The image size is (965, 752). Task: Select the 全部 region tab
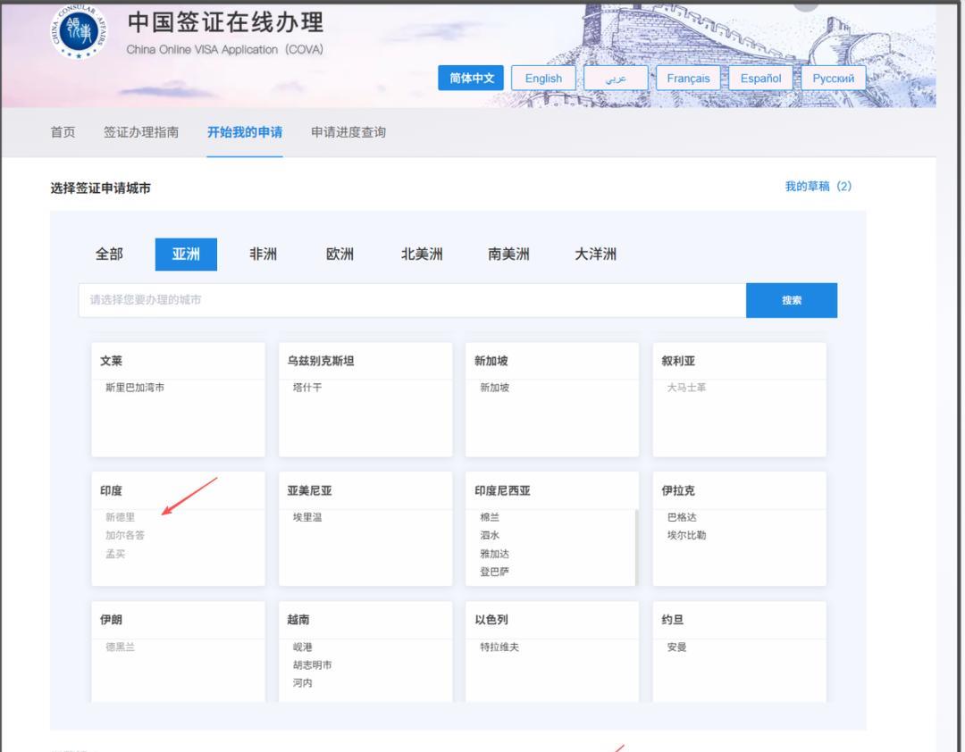109,255
